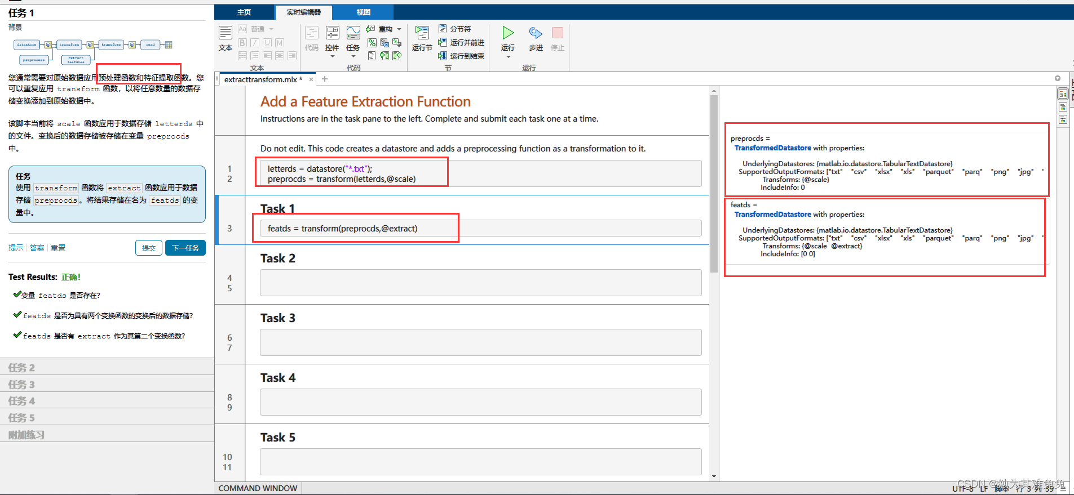
Task: Toggle Underline text formatting
Action: [x=267, y=43]
